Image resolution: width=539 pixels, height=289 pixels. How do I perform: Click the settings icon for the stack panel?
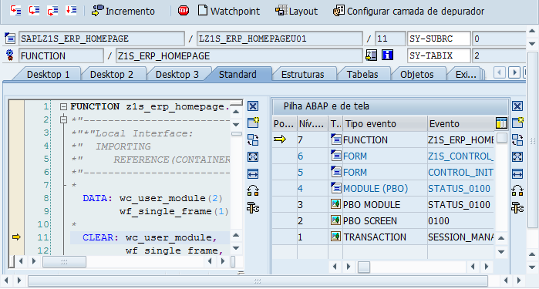[517, 207]
